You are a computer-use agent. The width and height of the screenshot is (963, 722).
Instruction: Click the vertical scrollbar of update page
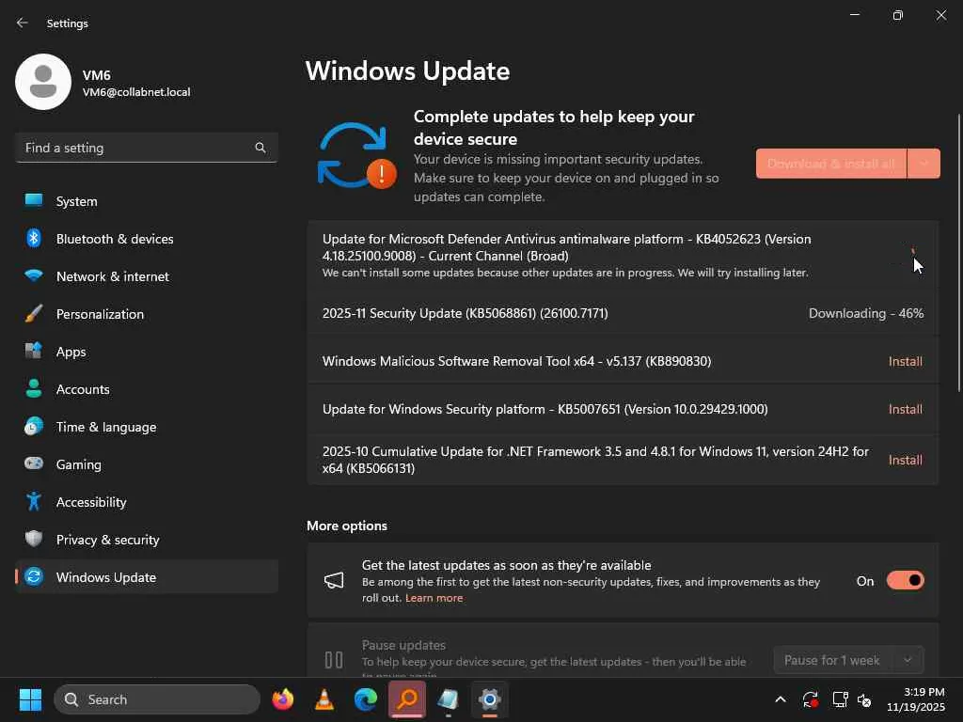[958, 252]
